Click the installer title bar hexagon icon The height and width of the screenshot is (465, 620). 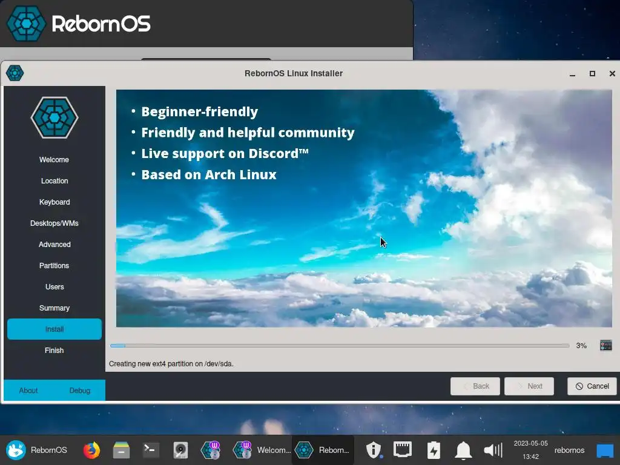(x=15, y=73)
